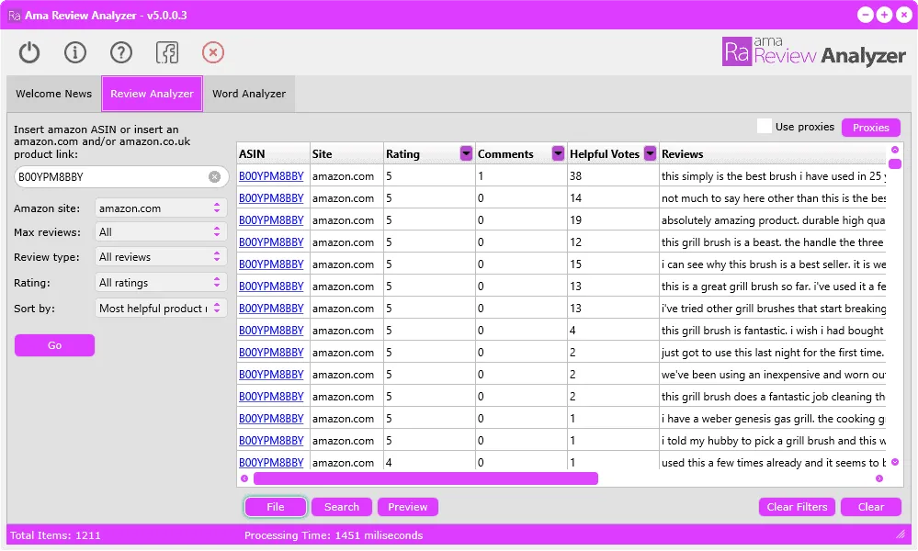918x551 pixels.
Task: Click the vertical scrollbar thumb
Action: click(895, 163)
